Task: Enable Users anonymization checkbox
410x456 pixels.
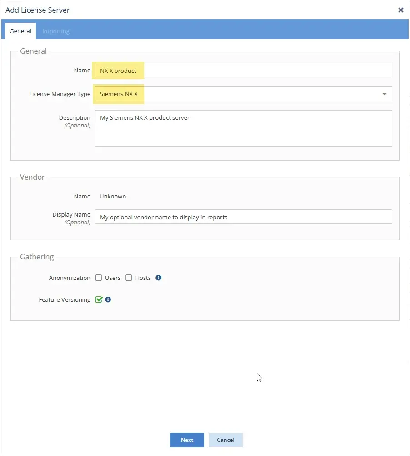Action: pyautogui.click(x=99, y=278)
